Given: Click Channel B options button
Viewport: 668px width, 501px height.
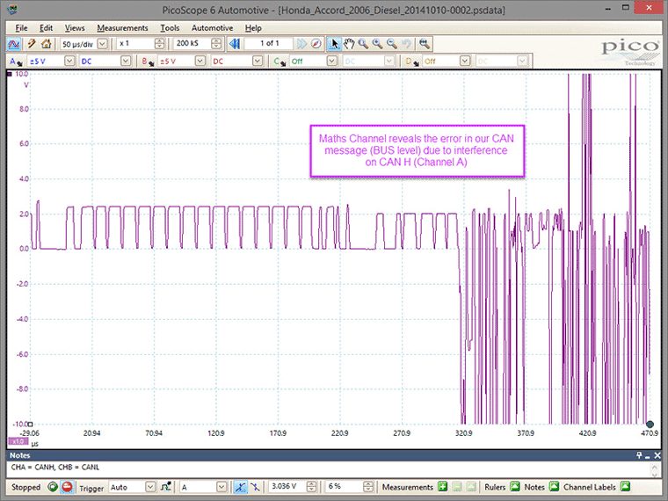Looking at the screenshot, I should (x=147, y=62).
